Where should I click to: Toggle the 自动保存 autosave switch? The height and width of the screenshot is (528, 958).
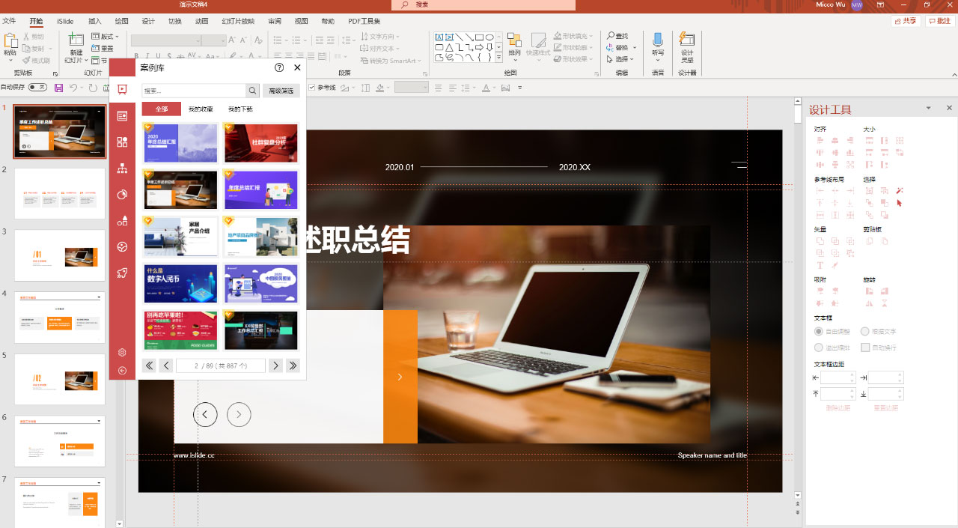coord(37,88)
